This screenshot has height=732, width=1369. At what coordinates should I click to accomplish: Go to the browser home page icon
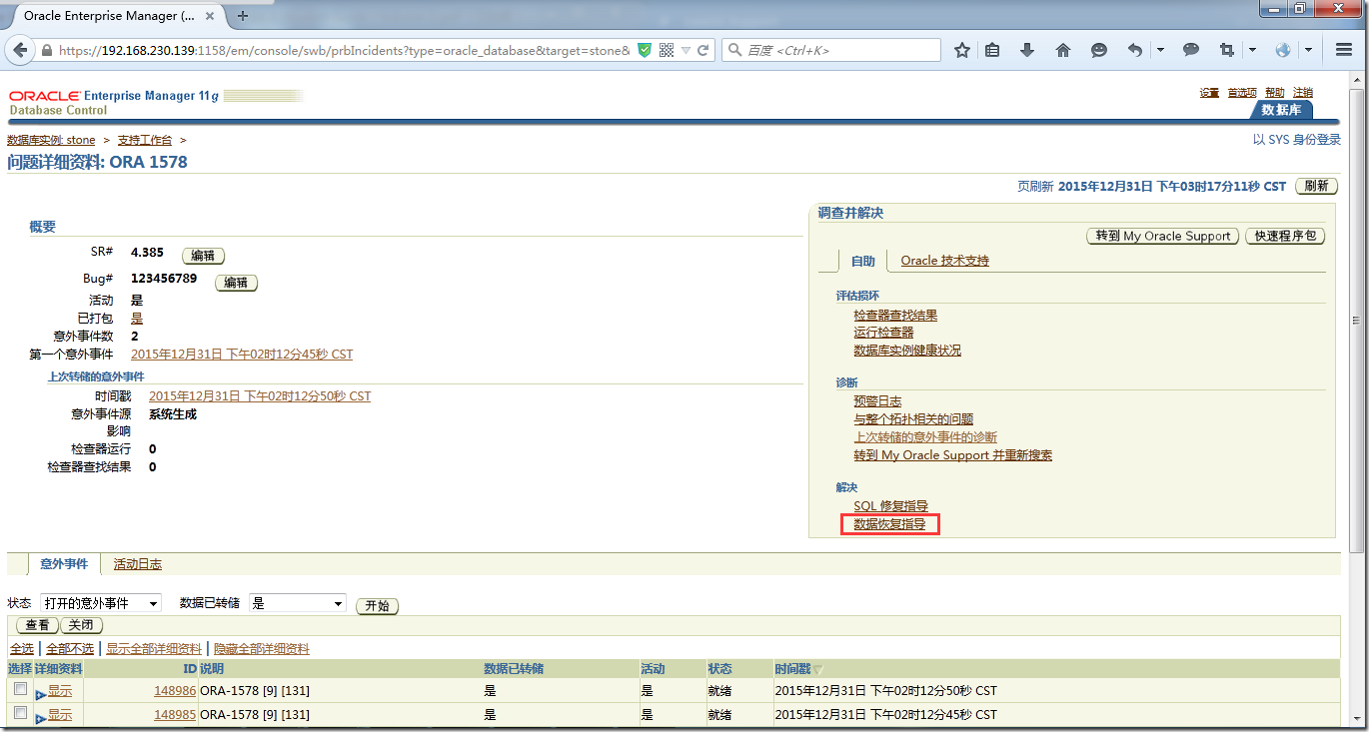[1063, 50]
